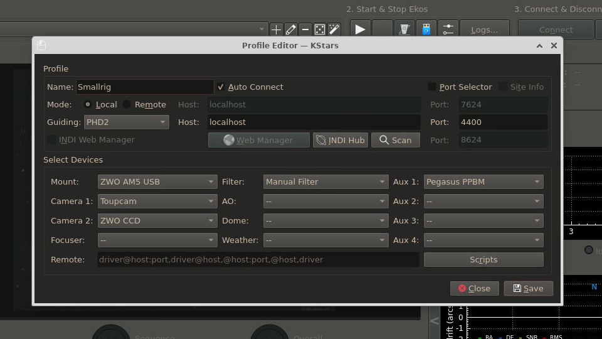602x339 pixels.
Task: Click the blue SD card icon
Action: tap(426, 30)
